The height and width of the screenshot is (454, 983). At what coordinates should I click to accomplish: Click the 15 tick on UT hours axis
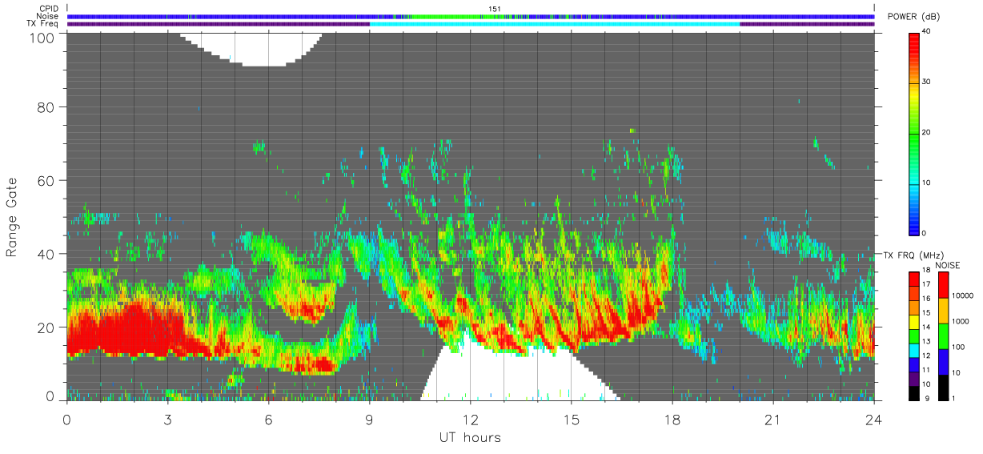coord(572,420)
